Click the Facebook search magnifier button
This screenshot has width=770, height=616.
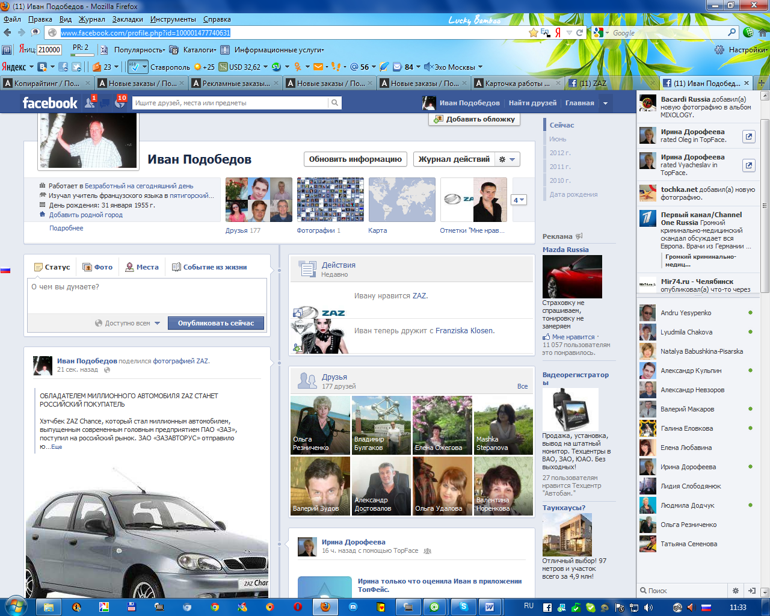click(x=334, y=103)
